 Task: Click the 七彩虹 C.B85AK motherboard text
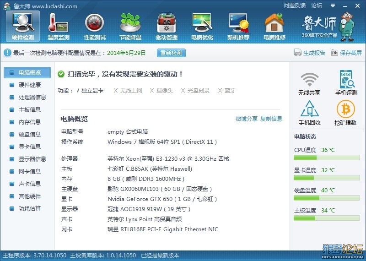click(150, 169)
